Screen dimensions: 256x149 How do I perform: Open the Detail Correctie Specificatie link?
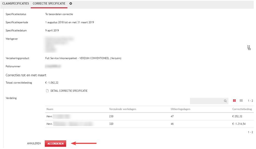pyautogui.click(x=69, y=91)
